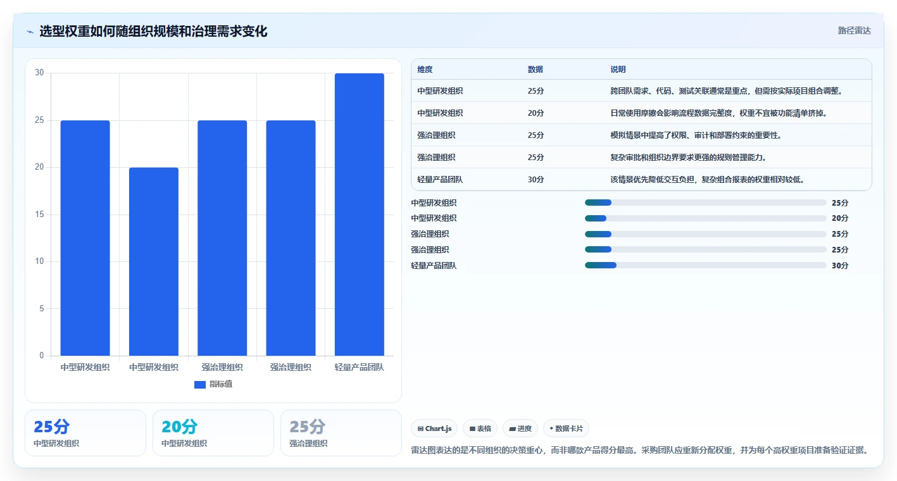
Task: Select table cell 30分
Action: point(536,180)
